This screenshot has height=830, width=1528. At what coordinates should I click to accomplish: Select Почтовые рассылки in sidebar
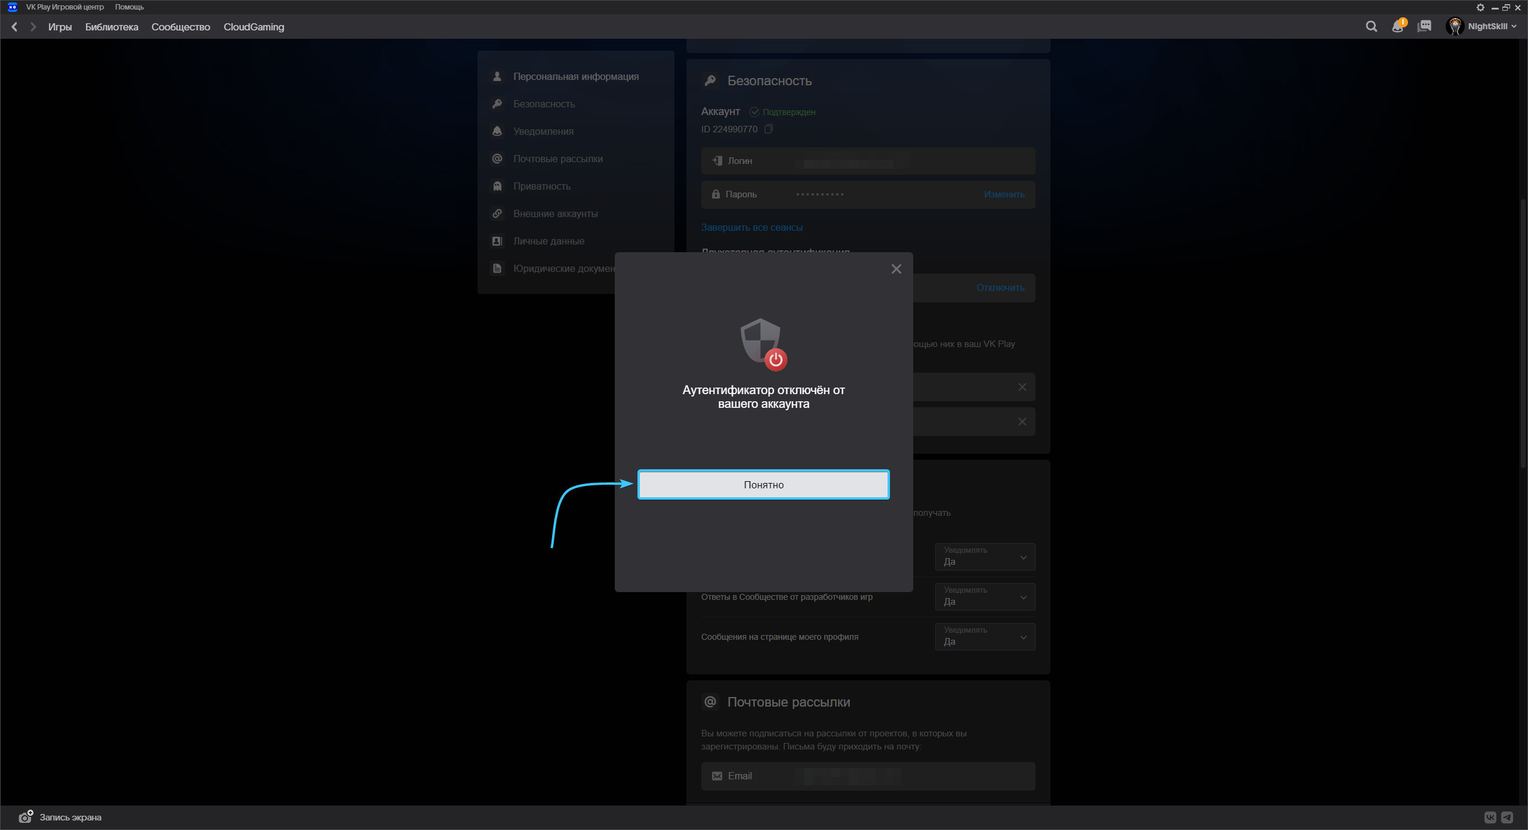click(x=558, y=159)
